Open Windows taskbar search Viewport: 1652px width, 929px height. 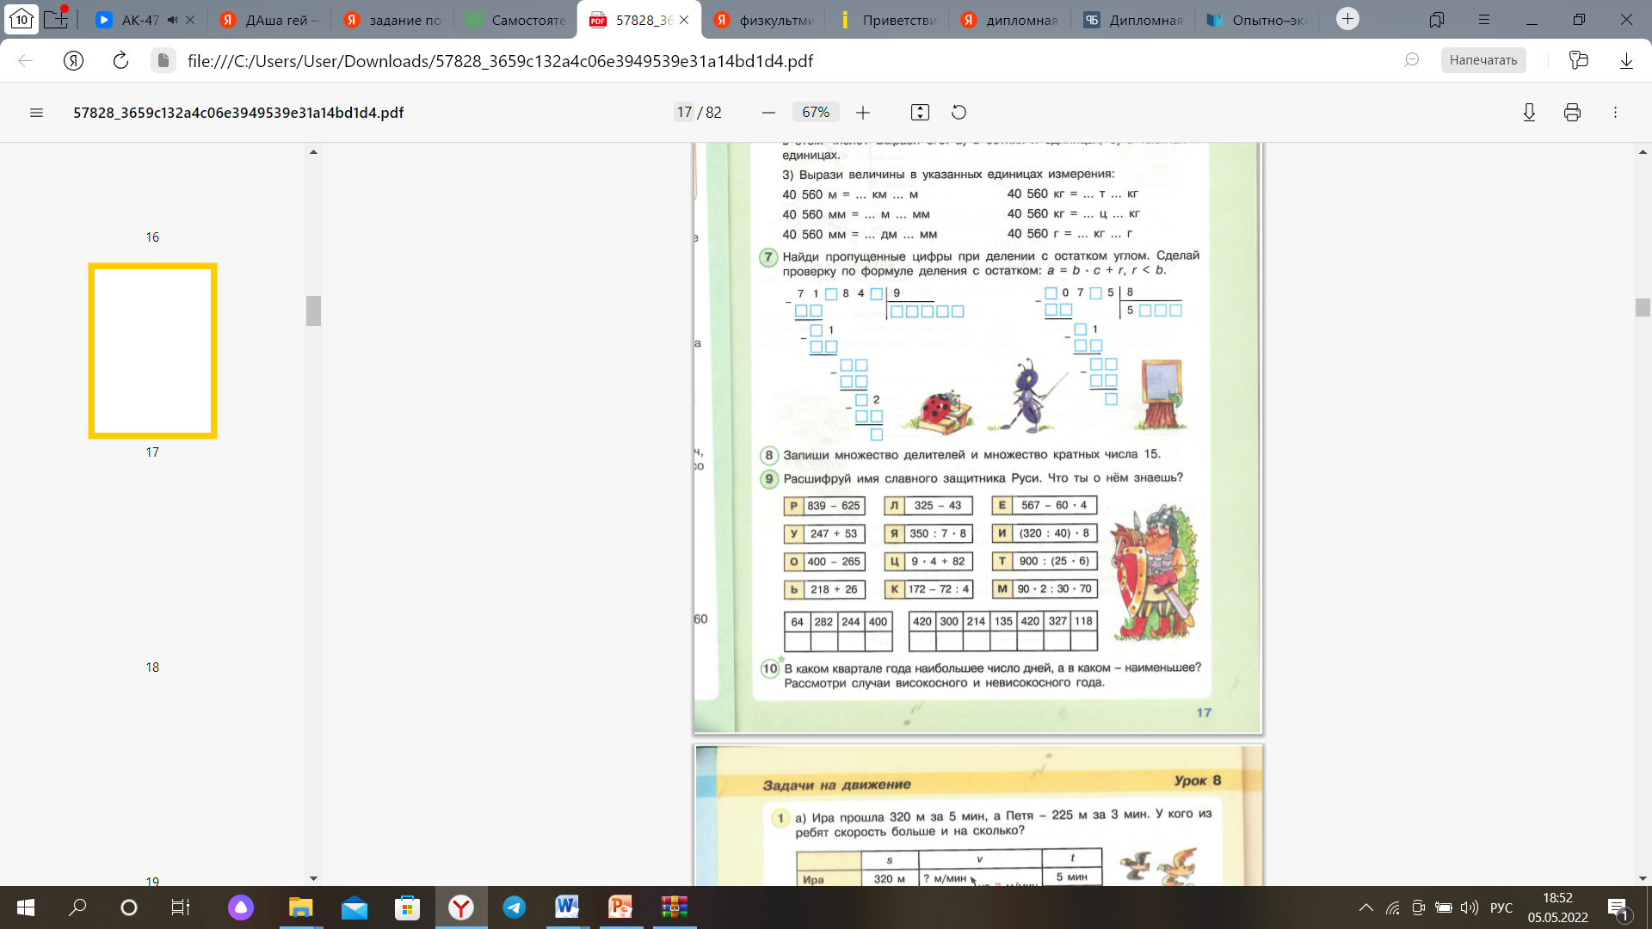[x=77, y=907]
